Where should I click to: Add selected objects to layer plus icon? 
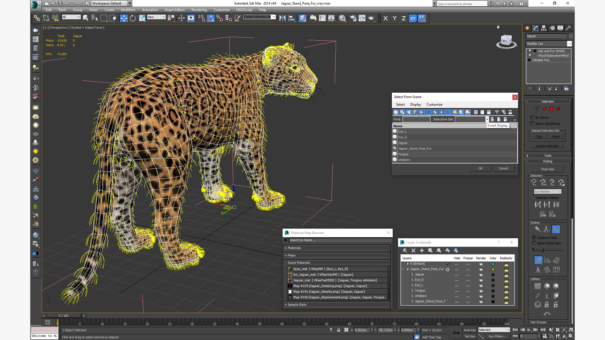(422, 250)
